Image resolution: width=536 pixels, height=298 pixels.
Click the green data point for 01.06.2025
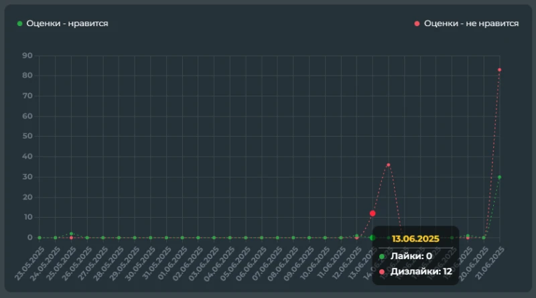tap(182, 238)
